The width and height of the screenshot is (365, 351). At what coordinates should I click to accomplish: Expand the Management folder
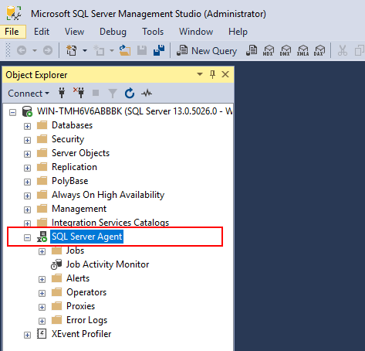(x=27, y=210)
